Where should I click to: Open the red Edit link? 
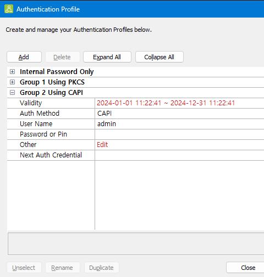[102, 145]
